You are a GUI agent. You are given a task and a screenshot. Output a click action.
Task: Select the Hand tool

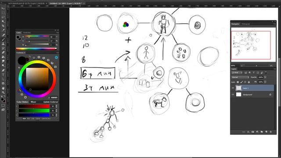(3, 88)
